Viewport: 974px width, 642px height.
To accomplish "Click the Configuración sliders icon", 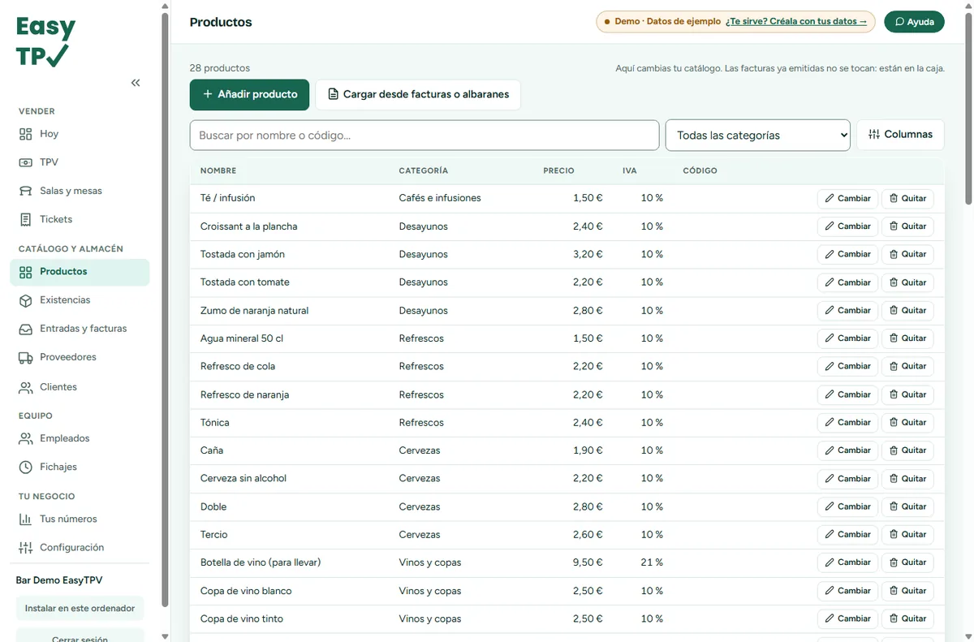I will pos(25,547).
